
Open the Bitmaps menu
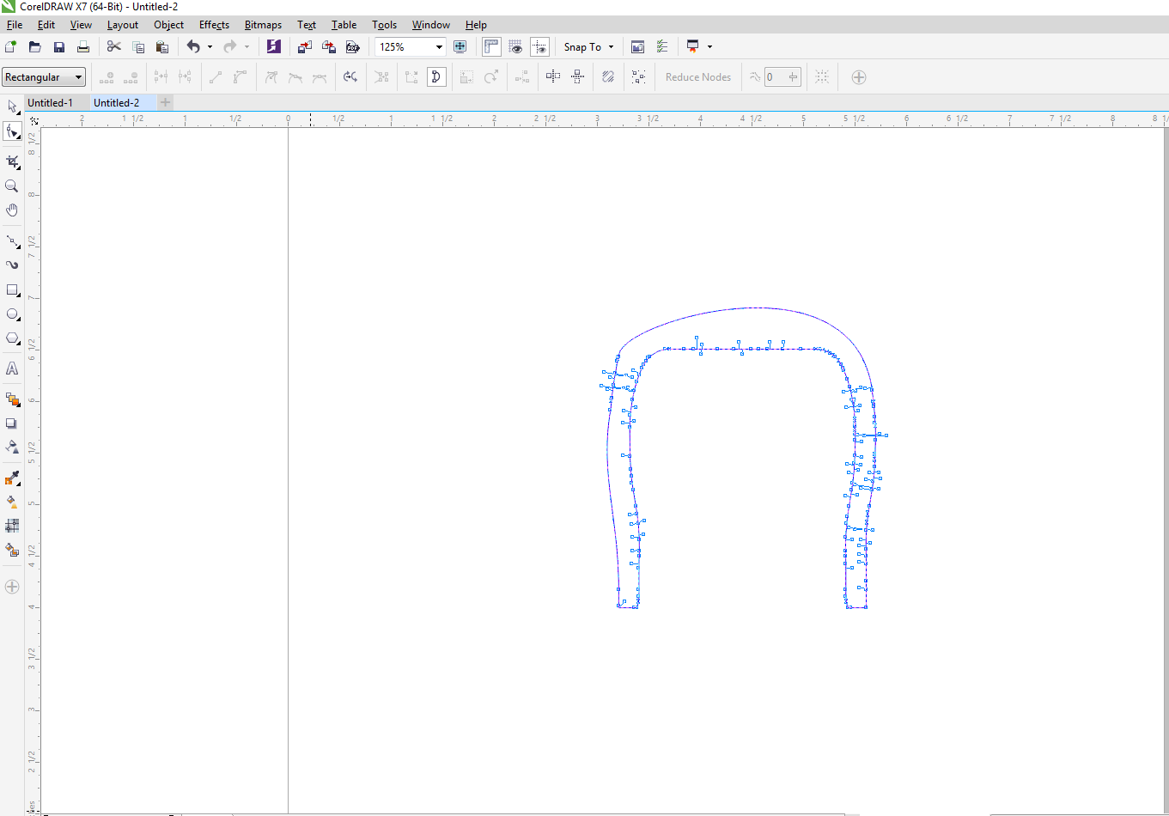coord(263,25)
